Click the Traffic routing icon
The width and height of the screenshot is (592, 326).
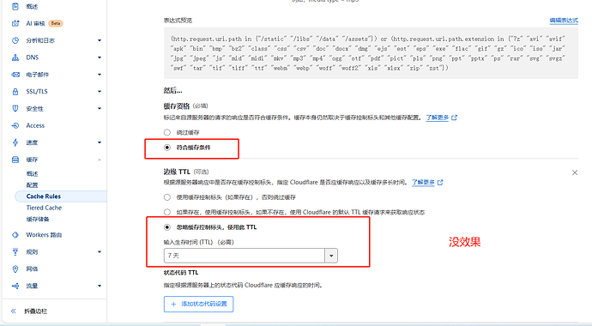[x=15, y=286]
